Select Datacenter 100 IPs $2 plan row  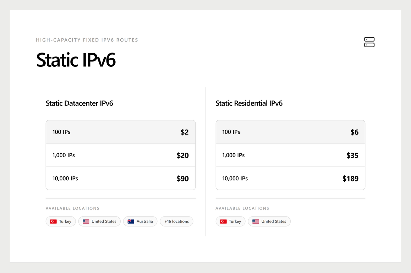coord(121,132)
